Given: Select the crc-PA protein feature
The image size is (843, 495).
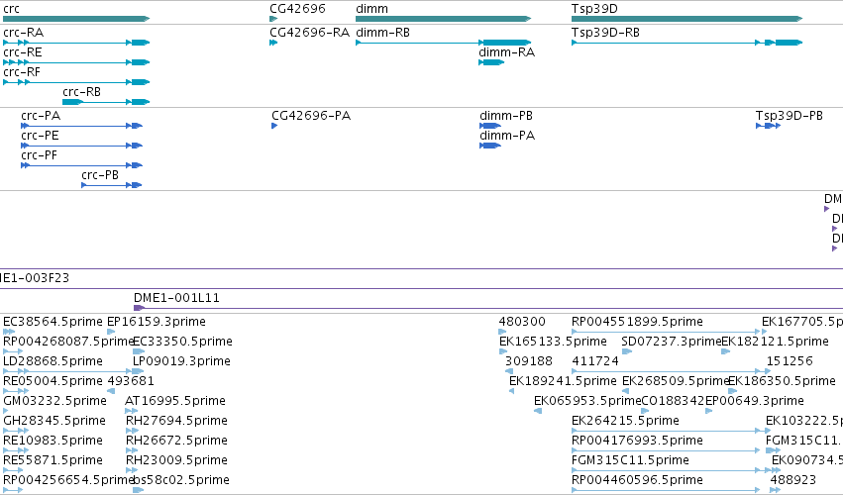Looking at the screenshot, I should tap(81, 126).
